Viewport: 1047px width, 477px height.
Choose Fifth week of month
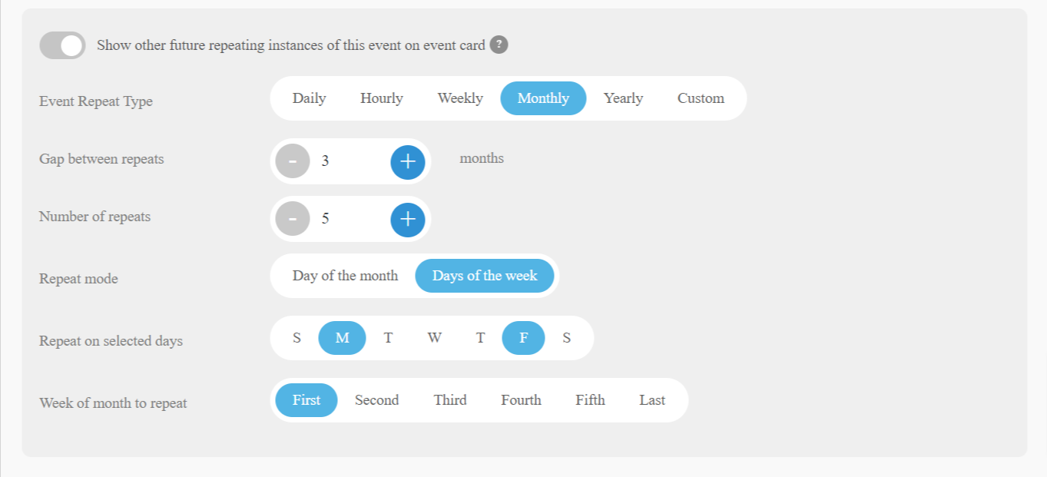tap(590, 400)
